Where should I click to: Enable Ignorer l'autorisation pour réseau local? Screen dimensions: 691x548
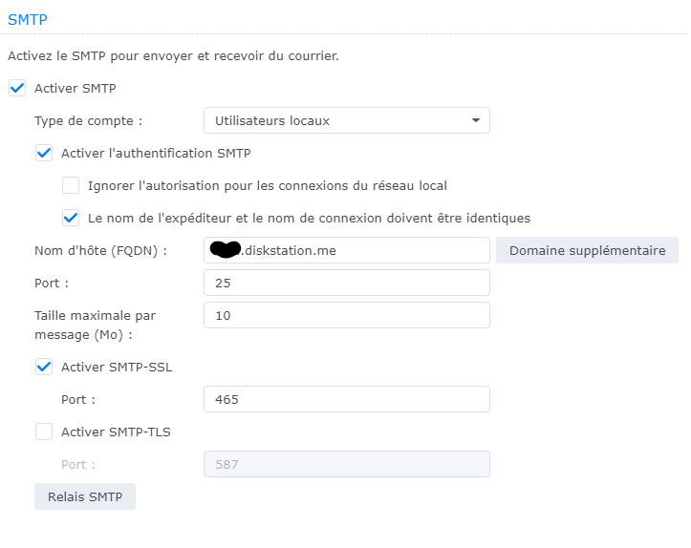click(x=71, y=185)
